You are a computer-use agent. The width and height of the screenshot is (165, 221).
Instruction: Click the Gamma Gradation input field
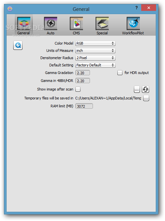click(x=83, y=73)
